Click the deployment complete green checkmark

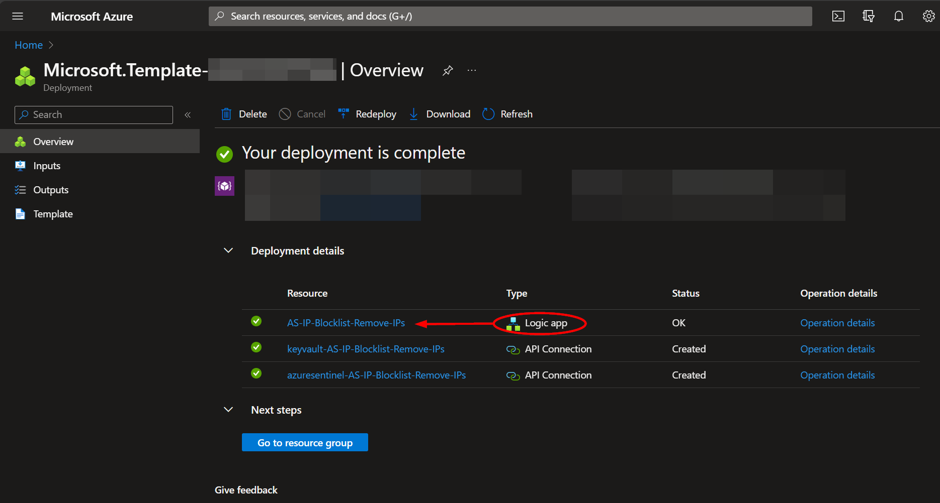(x=224, y=154)
